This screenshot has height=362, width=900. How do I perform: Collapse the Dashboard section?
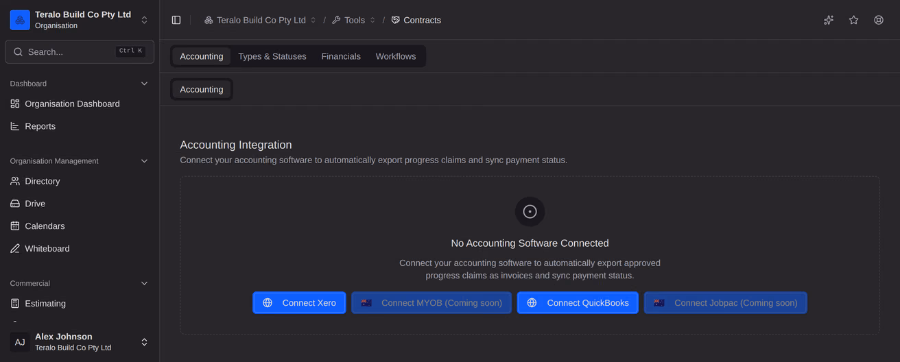(144, 84)
